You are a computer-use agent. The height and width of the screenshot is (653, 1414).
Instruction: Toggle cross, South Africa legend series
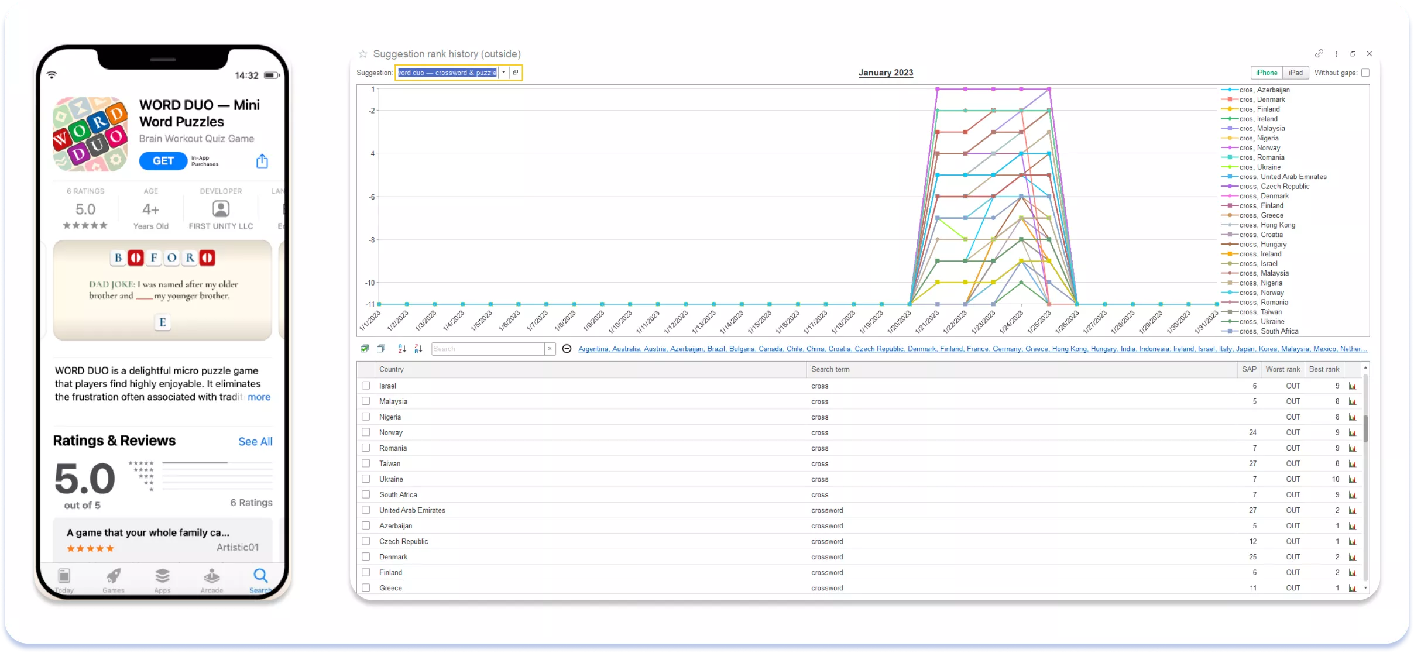pyautogui.click(x=1259, y=331)
